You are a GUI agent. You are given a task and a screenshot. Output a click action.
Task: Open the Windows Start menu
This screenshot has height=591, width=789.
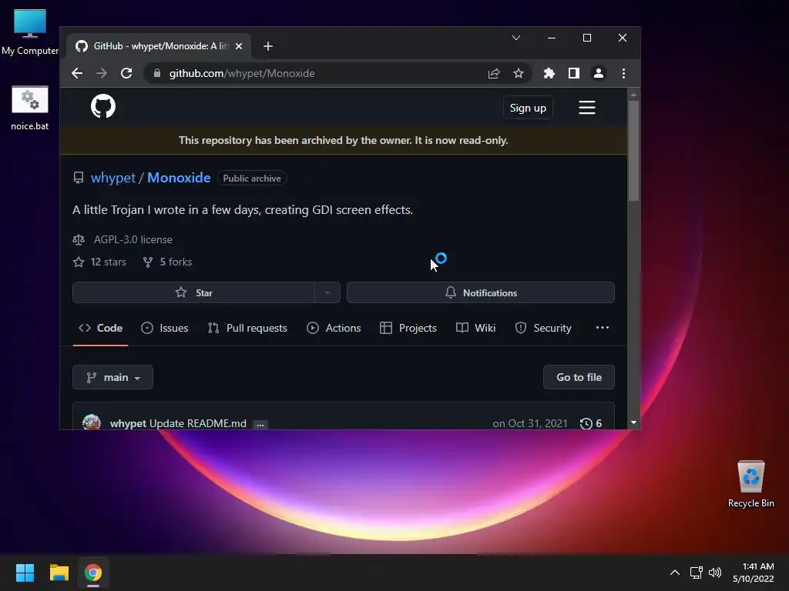tap(25, 573)
